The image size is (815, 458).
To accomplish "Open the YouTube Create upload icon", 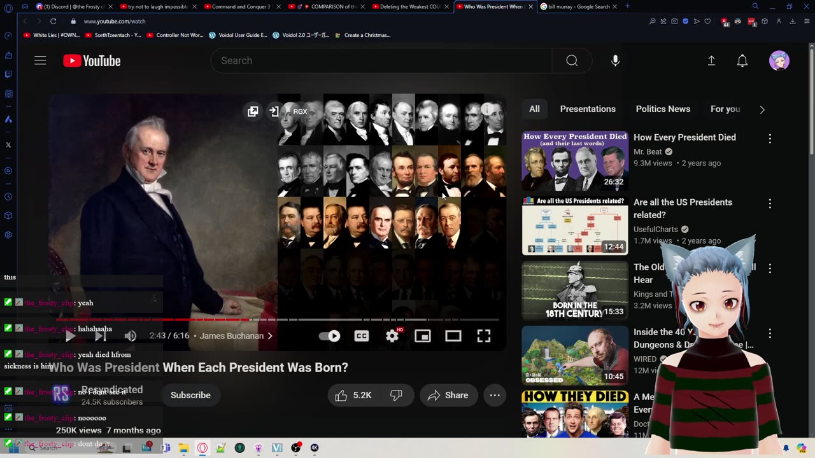I will coord(711,60).
